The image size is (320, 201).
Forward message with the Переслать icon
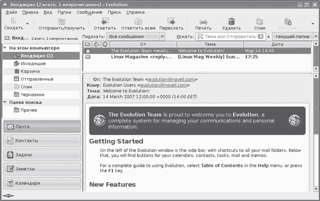point(171,21)
